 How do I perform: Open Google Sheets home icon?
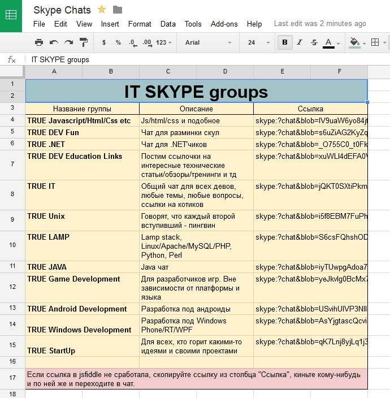11,16
